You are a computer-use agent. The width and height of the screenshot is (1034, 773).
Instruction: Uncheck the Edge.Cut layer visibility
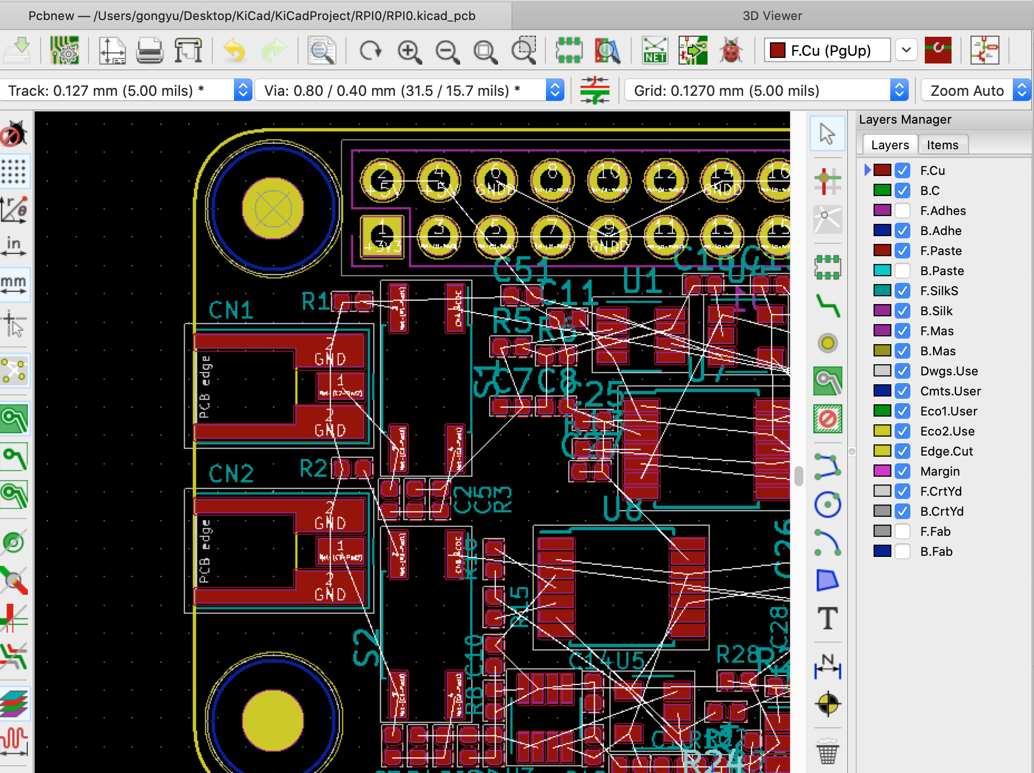[903, 451]
